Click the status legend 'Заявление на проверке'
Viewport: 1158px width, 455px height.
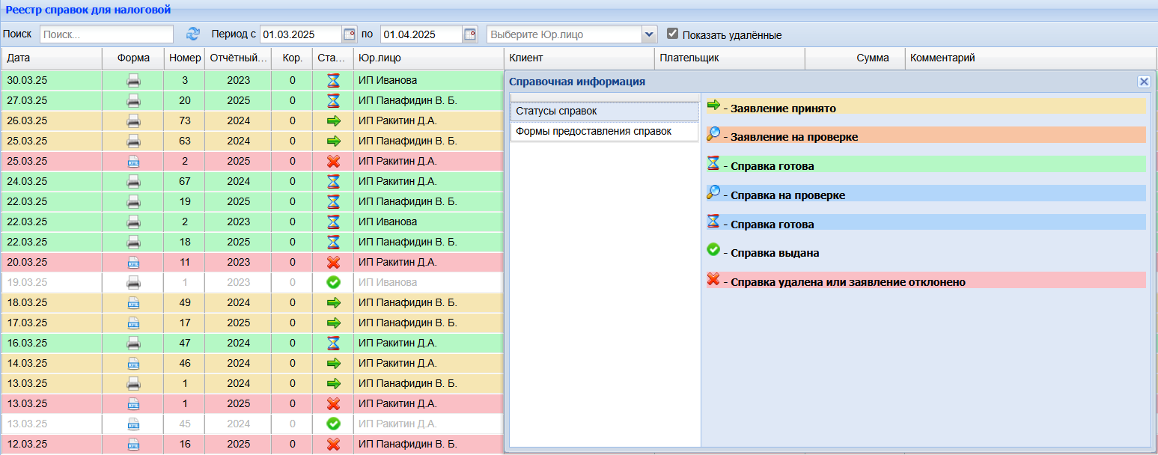pyautogui.click(x=926, y=135)
